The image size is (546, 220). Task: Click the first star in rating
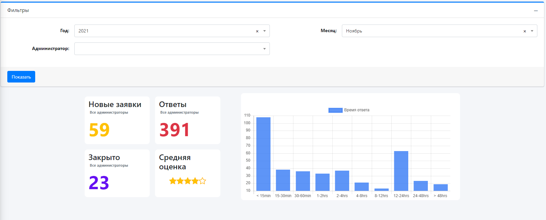click(x=173, y=181)
